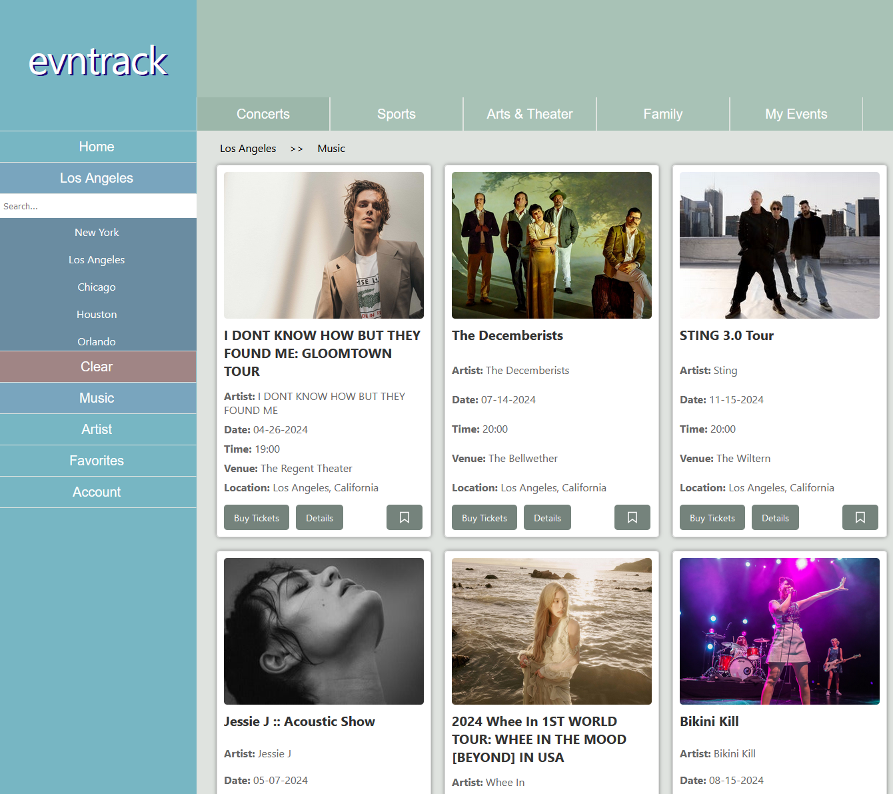Viewport: 893px width, 794px height.
Task: Open the Arts & Theater tab
Action: (530, 114)
